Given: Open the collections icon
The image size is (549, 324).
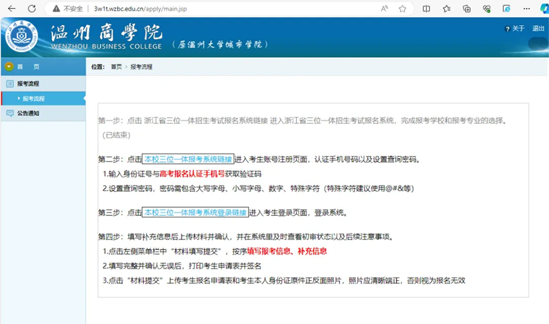Looking at the screenshot, I should coord(467,9).
